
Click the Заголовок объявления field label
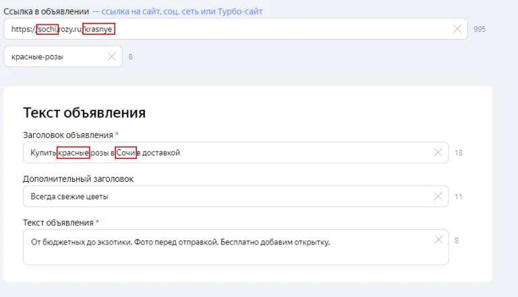[68, 135]
